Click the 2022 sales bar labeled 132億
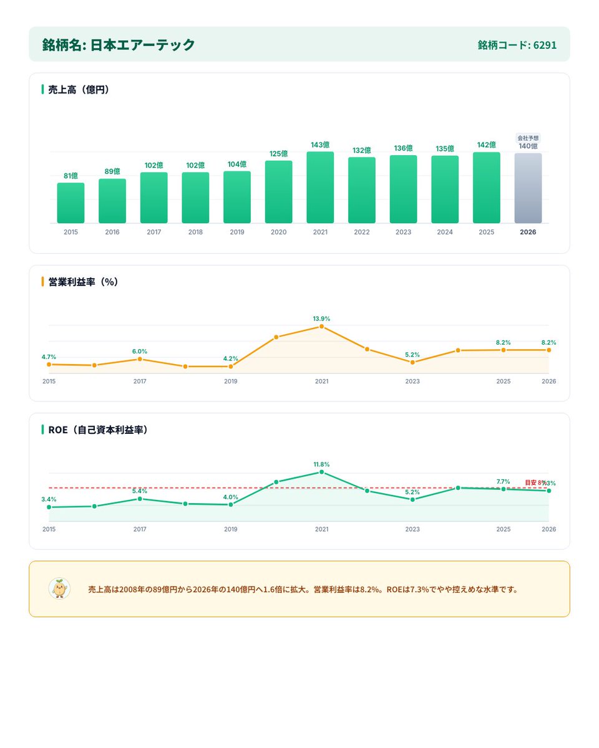The height and width of the screenshot is (748, 599). pyautogui.click(x=362, y=190)
